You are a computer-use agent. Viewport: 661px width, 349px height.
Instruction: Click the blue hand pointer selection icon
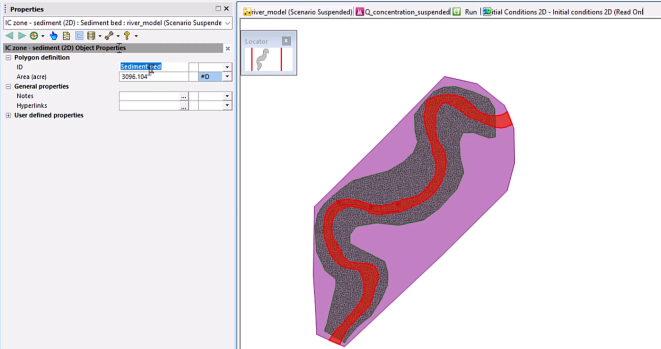[x=54, y=35]
